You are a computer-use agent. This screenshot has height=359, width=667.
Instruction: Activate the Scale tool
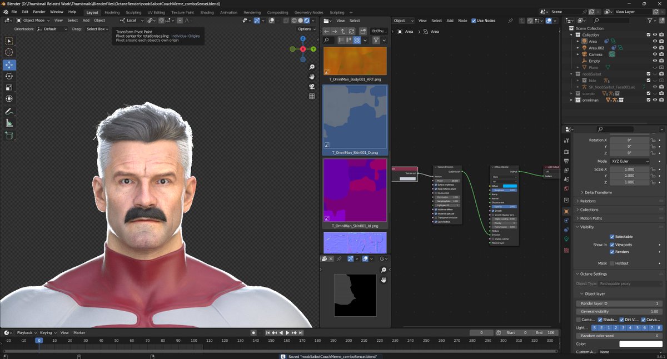click(x=9, y=88)
